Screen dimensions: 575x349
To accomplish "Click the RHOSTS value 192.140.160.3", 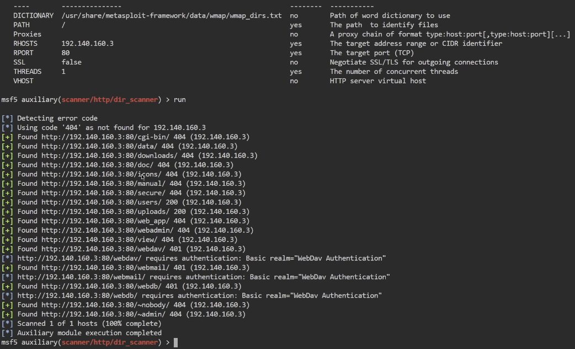I will [88, 44].
